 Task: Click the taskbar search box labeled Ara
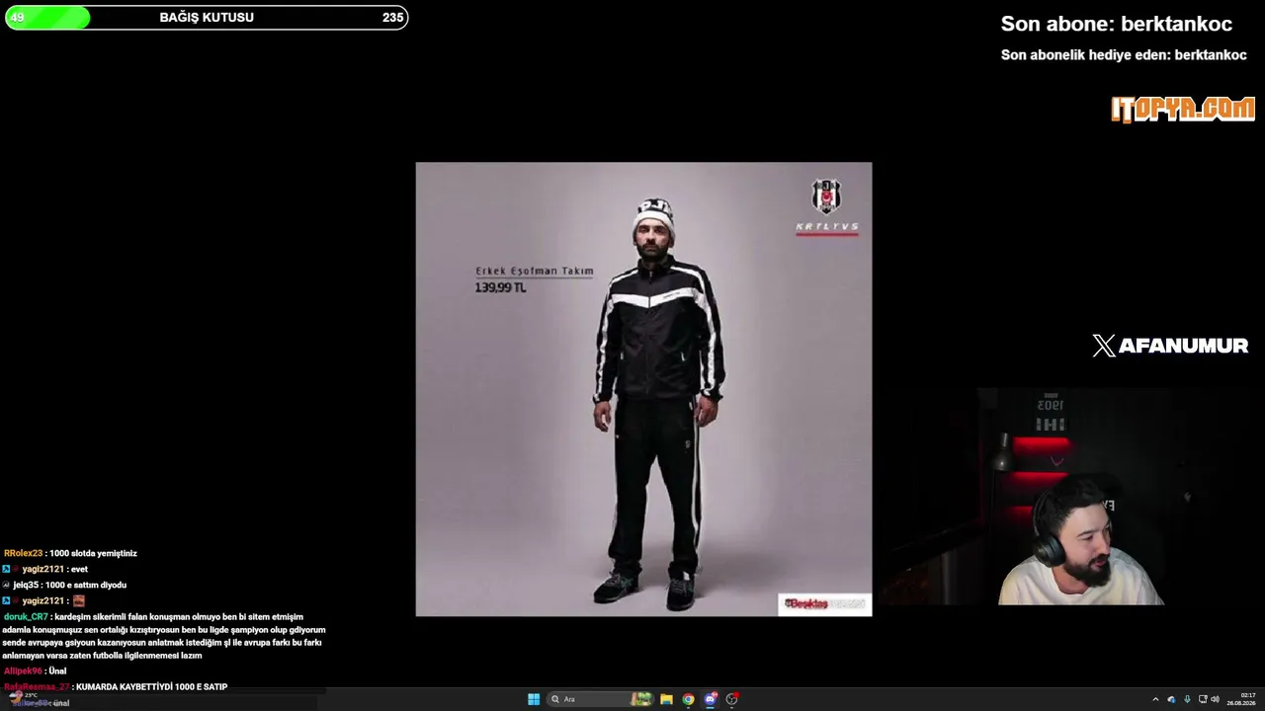(x=602, y=699)
